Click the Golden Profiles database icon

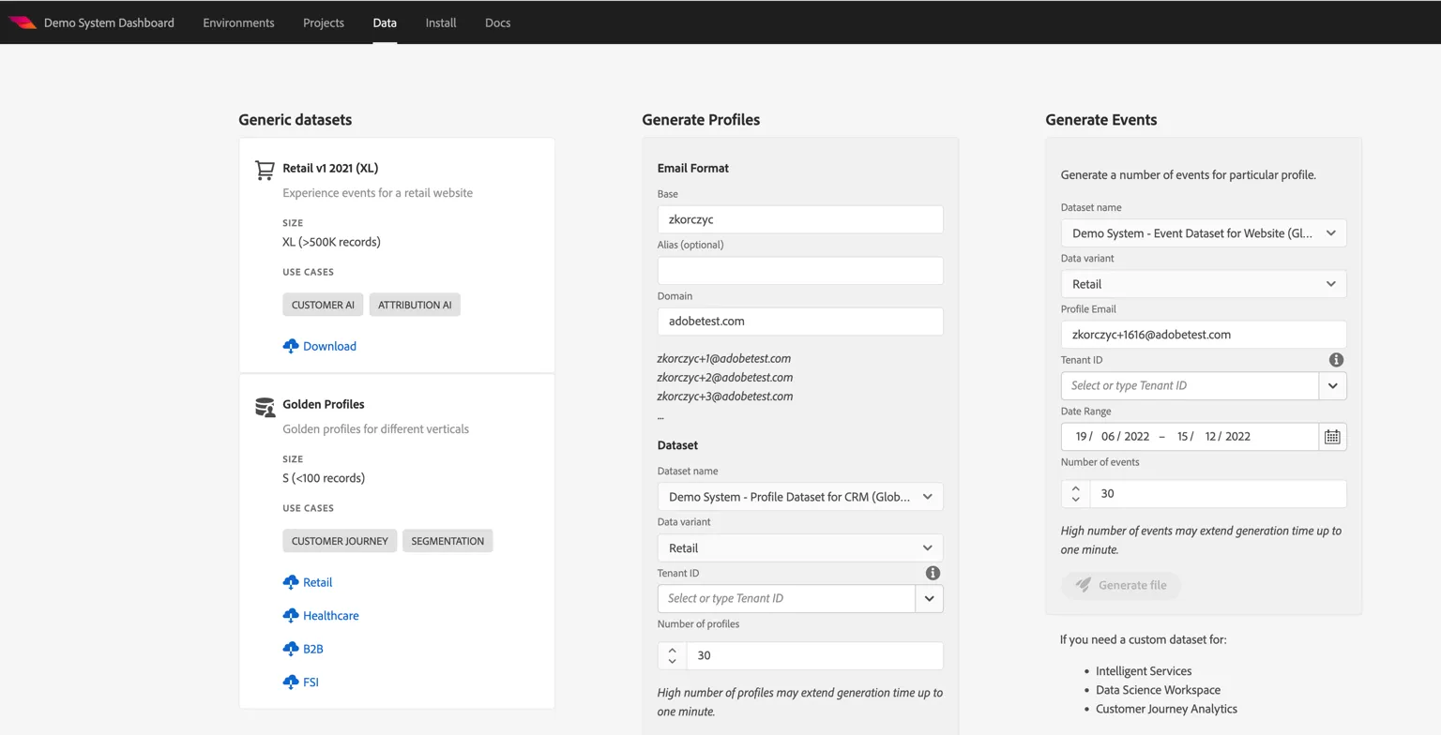click(265, 406)
